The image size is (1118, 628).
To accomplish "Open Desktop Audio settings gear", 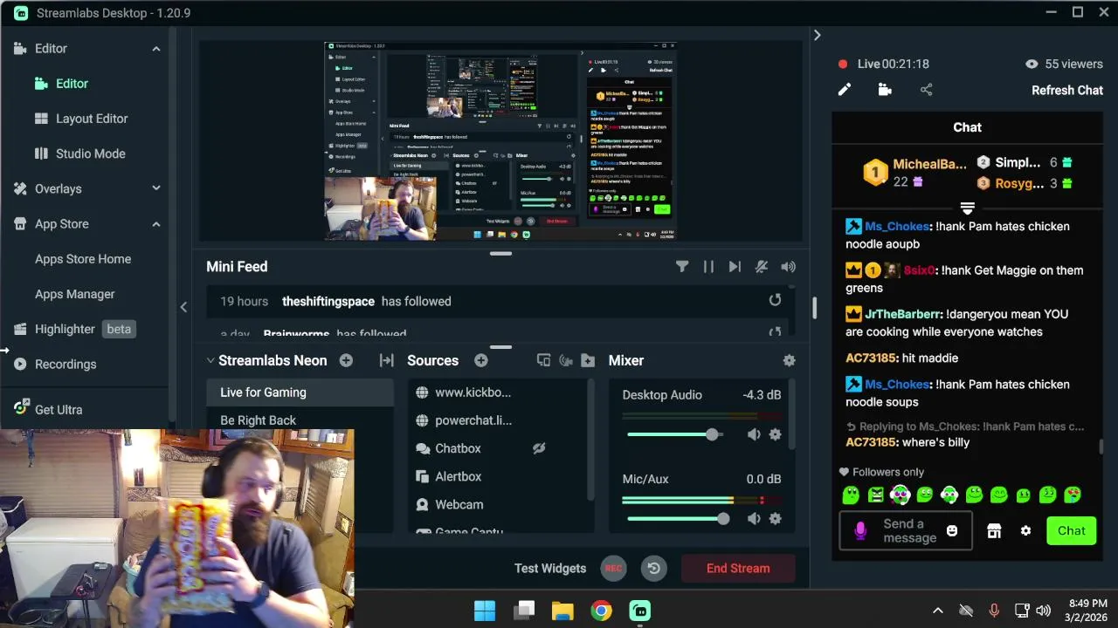I will 775,434.
